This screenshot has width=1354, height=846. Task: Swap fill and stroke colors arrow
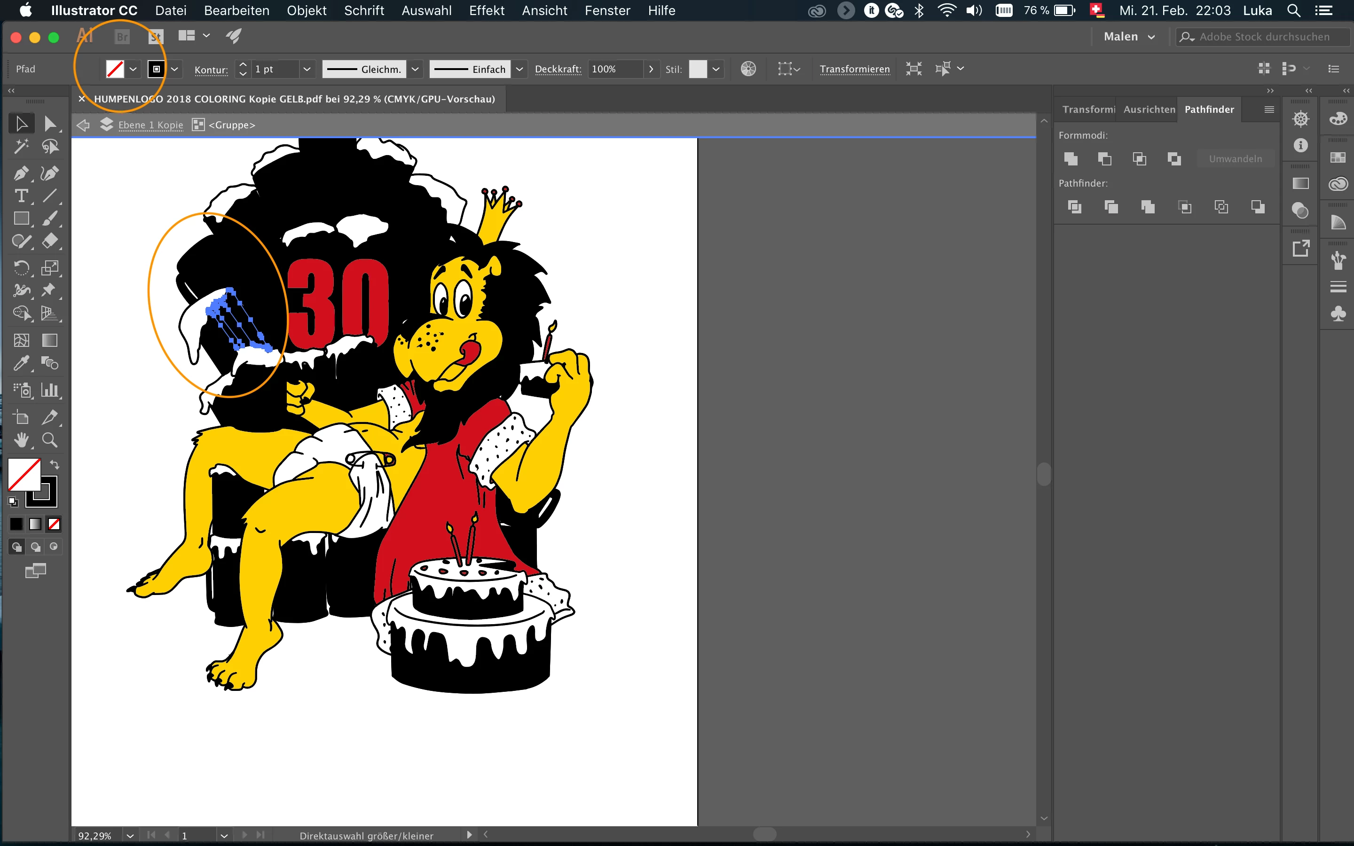(x=54, y=464)
